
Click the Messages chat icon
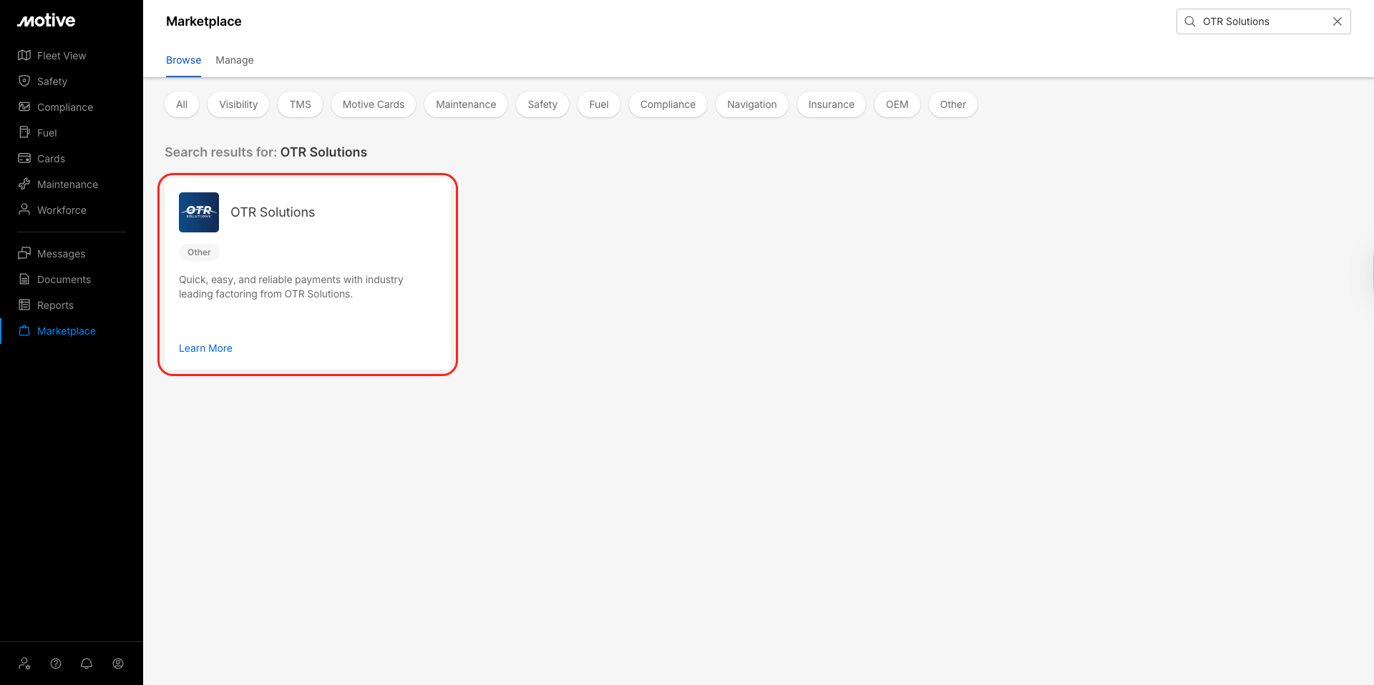click(24, 254)
